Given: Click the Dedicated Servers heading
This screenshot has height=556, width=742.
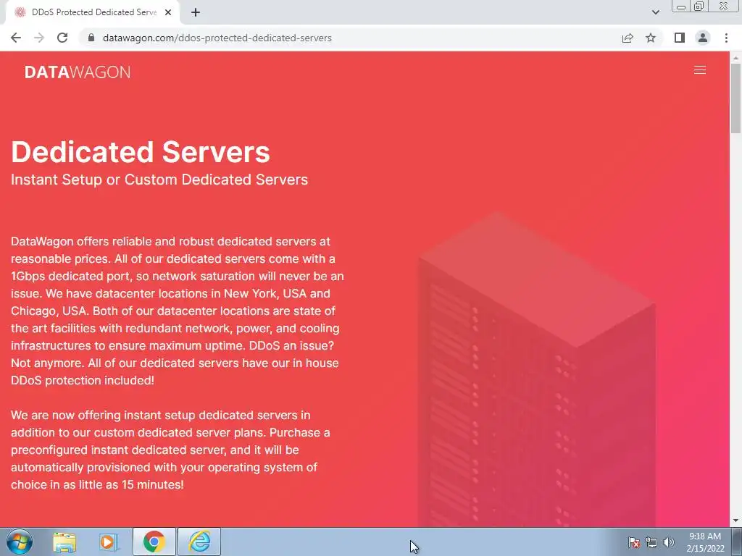Looking at the screenshot, I should [141, 152].
